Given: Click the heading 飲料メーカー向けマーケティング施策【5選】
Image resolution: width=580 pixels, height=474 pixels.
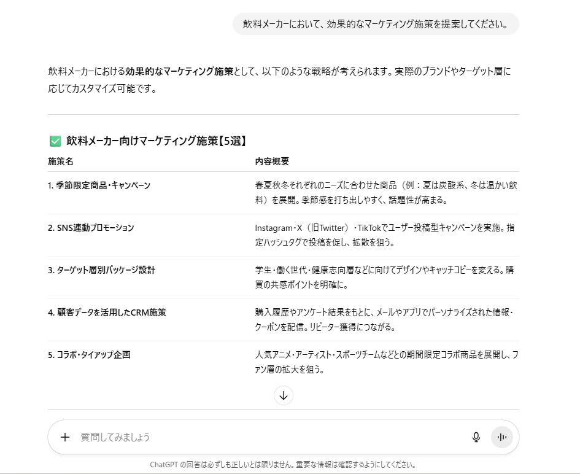Looking at the screenshot, I should pyautogui.click(x=156, y=141).
